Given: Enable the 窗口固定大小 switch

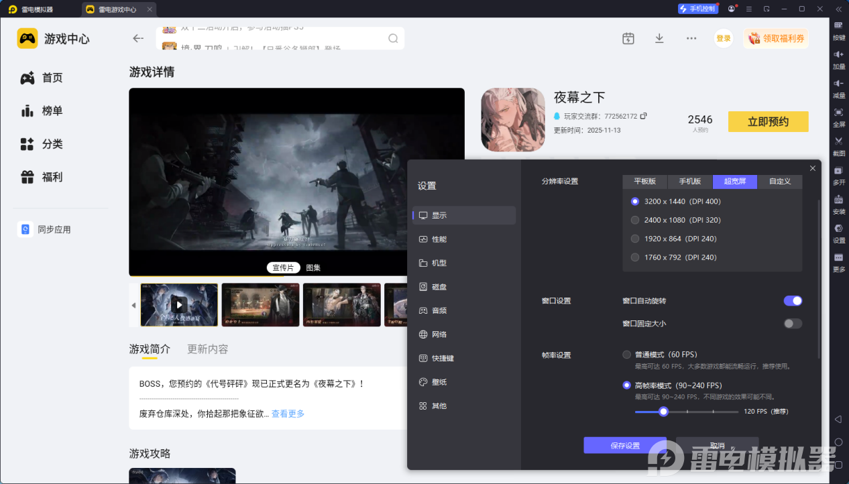Looking at the screenshot, I should [x=793, y=324].
